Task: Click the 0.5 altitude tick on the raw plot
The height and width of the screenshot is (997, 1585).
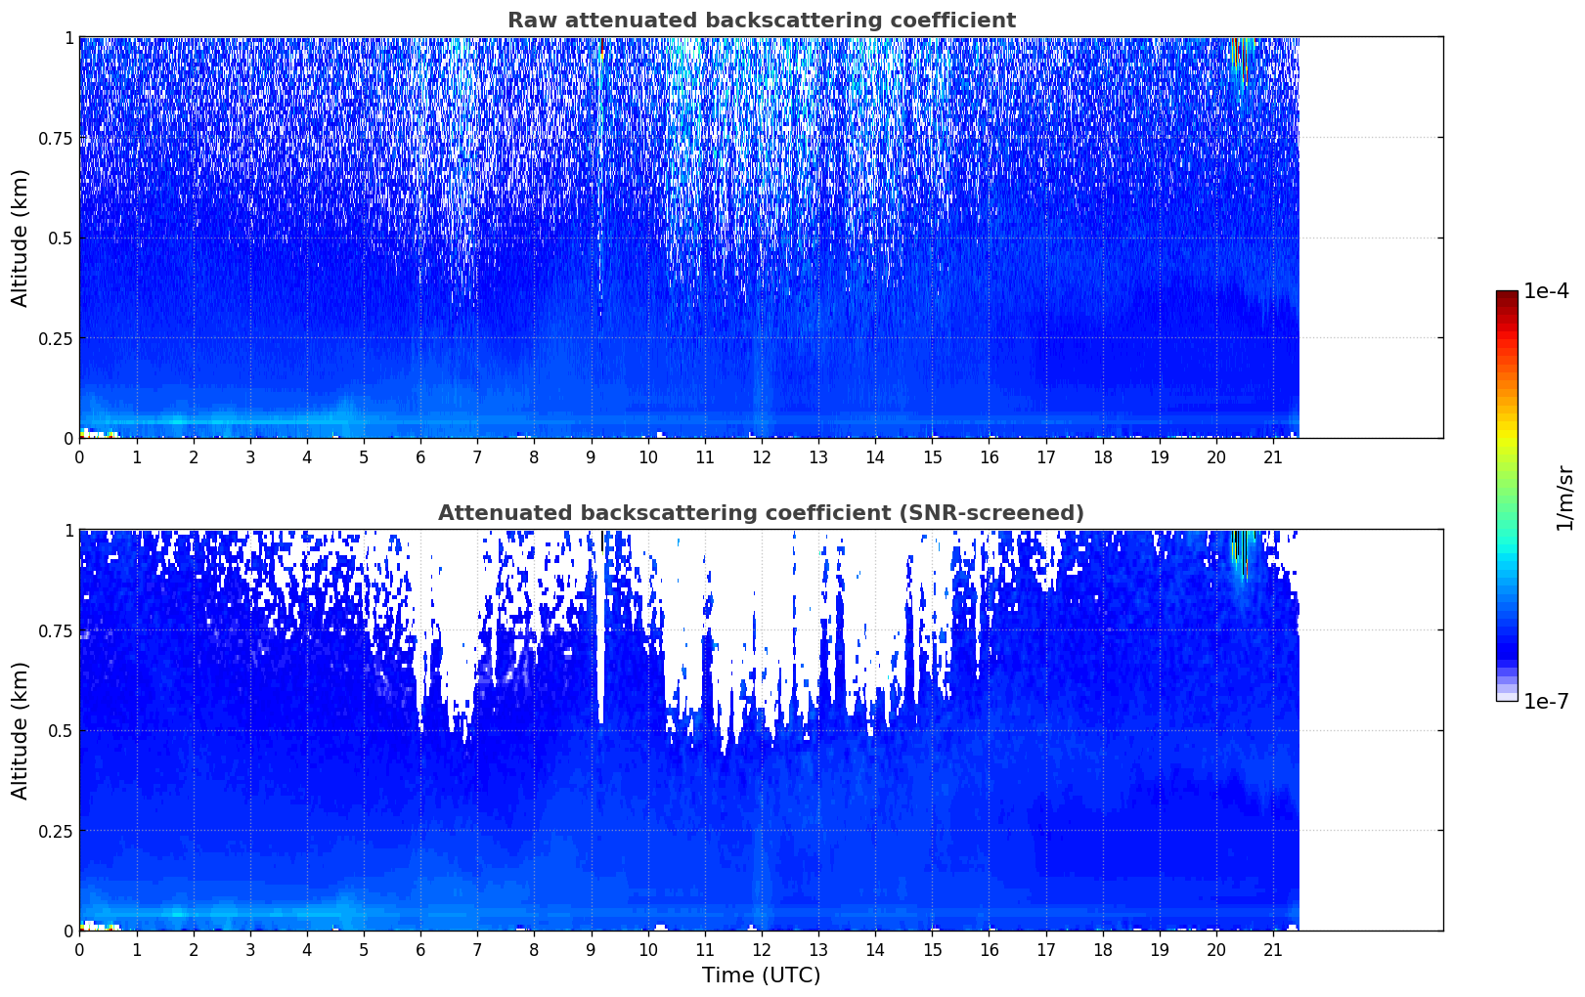Action: click(x=61, y=238)
